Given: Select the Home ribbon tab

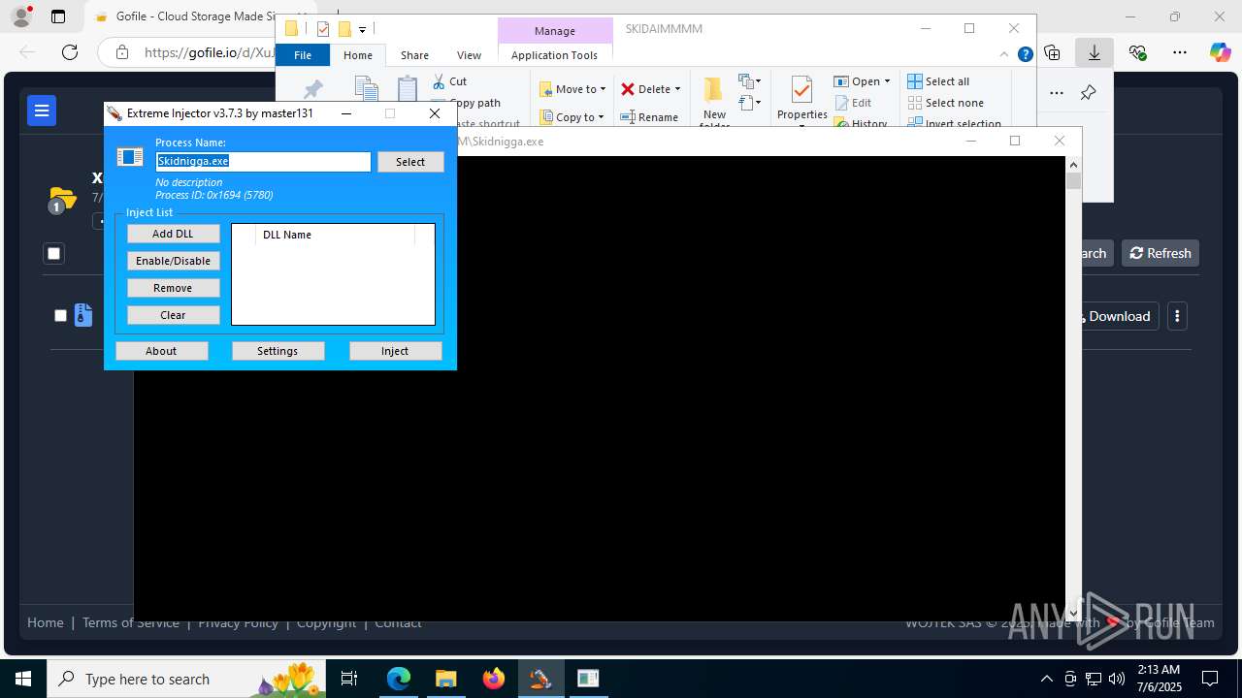Looking at the screenshot, I should tap(358, 55).
